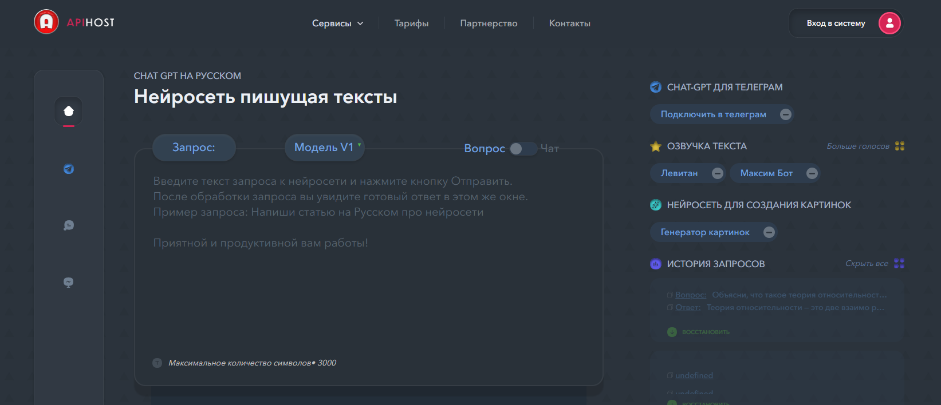Toggle the yellow grid icon beside Больше голосов
941x405 pixels.
(900, 146)
